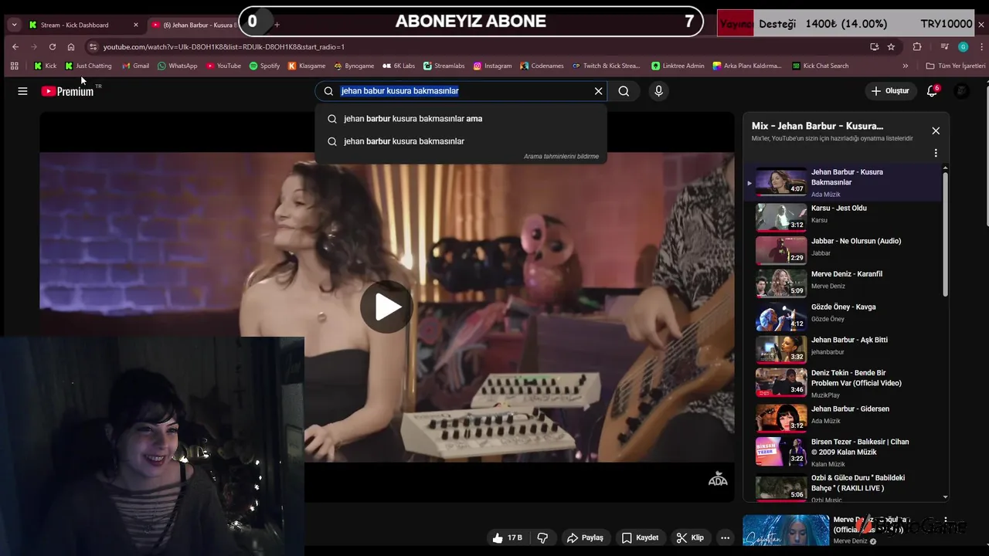Bookmark this page with the star
This screenshot has height=556, width=989.
pyautogui.click(x=891, y=46)
